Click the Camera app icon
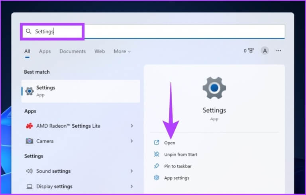Viewport: 306px width, 195px height. (29, 141)
